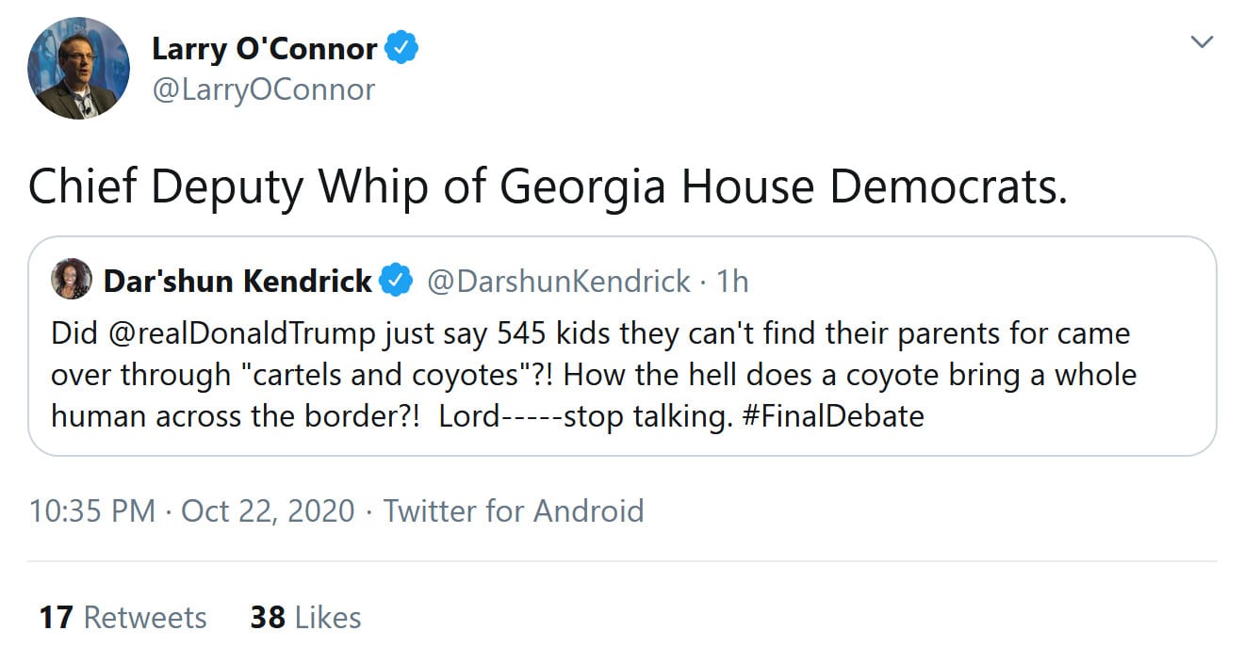Click Dar'shun Kendrick's blue verified checkmark
This screenshot has height=663, width=1244.
point(396,281)
